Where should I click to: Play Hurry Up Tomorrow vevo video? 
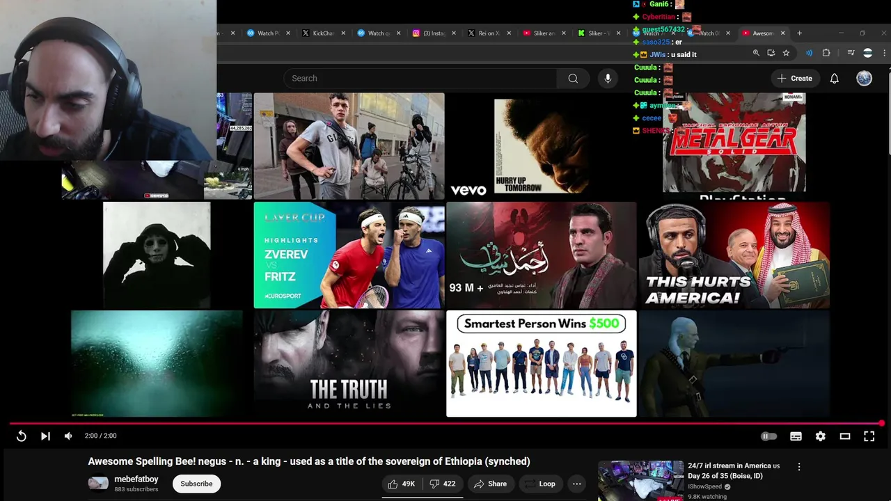pos(542,146)
